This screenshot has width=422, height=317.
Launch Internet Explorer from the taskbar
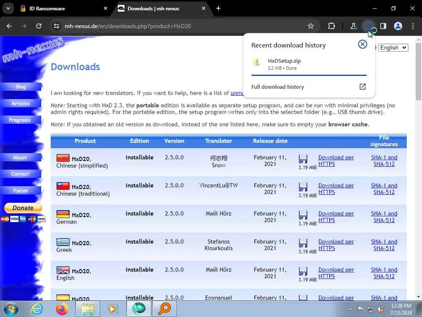[x=37, y=309]
